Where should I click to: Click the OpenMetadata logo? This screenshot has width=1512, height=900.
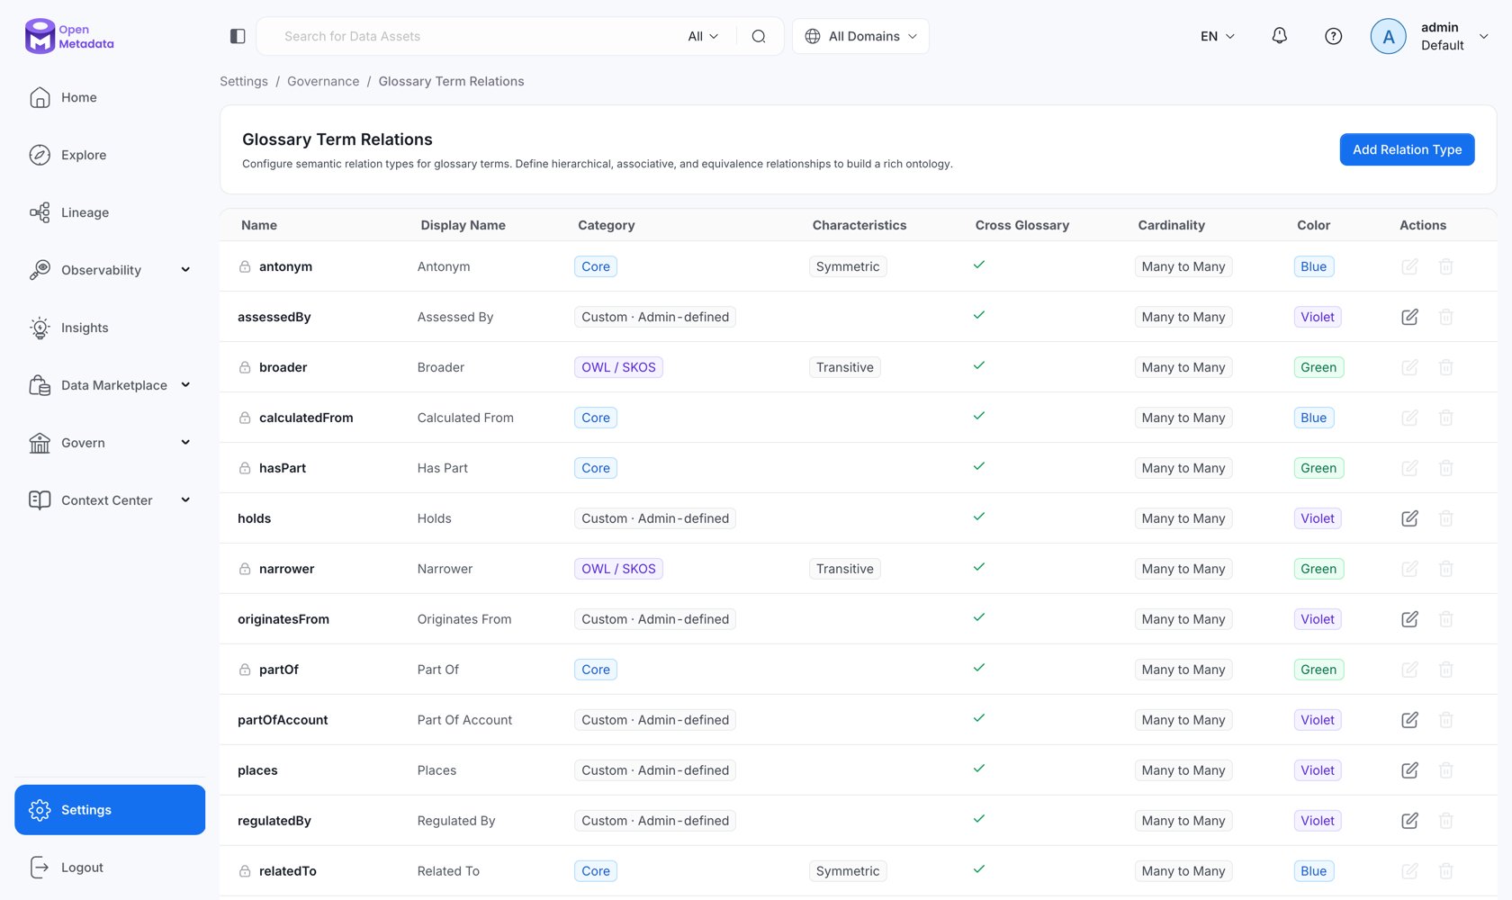69,36
